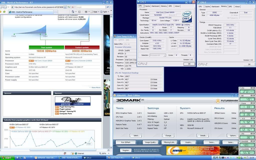Click the settings icon on the +12.0 gauge
The height and width of the screenshot is (160, 256).
tap(252, 126)
